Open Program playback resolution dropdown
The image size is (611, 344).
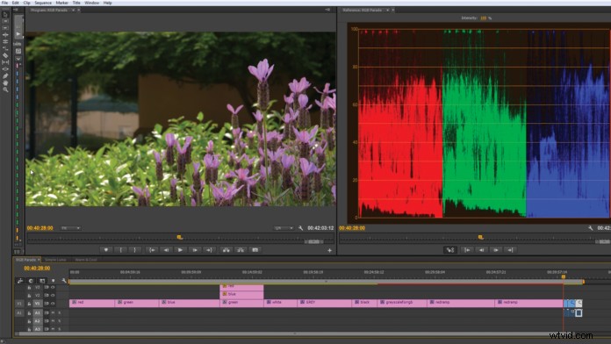click(284, 228)
